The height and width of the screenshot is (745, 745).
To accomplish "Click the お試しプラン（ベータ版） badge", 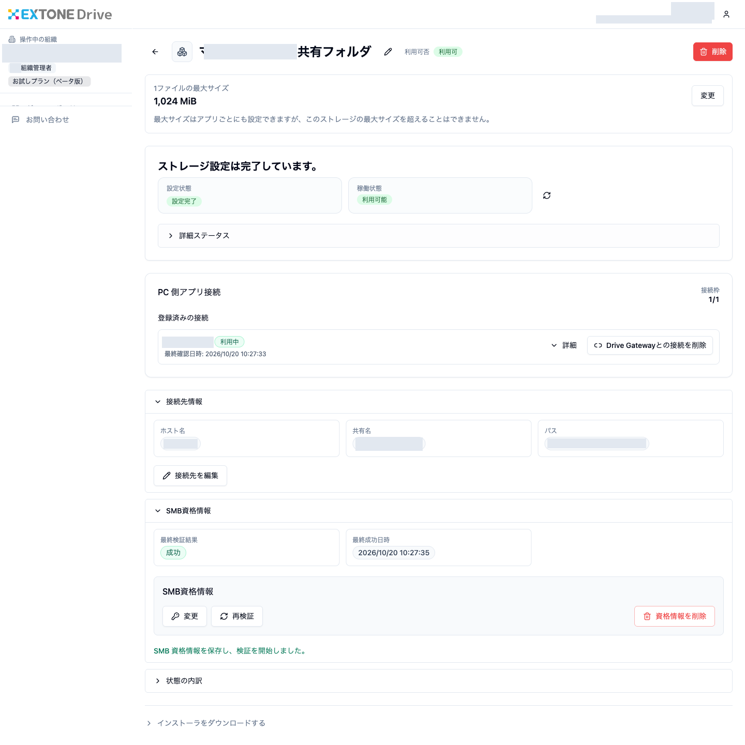I will click(50, 81).
